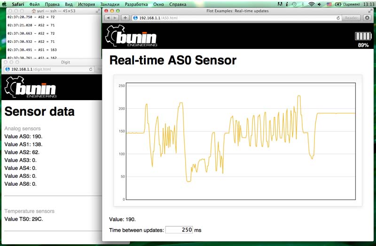Click the battery 89% indicator on the page
Image resolution: width=376 pixels, height=246 pixels.
click(363, 40)
